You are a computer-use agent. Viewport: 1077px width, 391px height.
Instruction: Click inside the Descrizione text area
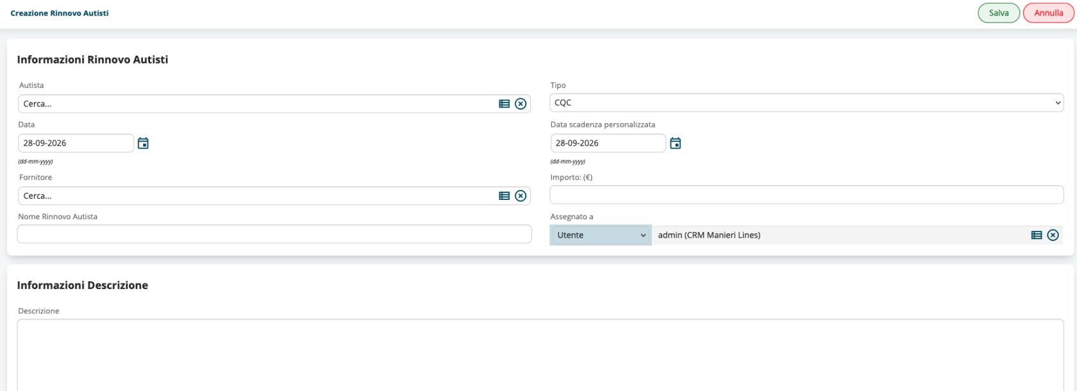(540, 355)
